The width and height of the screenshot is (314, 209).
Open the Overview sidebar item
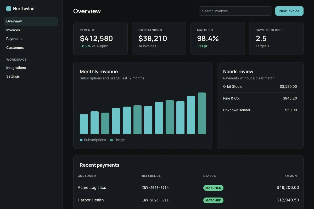[x=31, y=21]
